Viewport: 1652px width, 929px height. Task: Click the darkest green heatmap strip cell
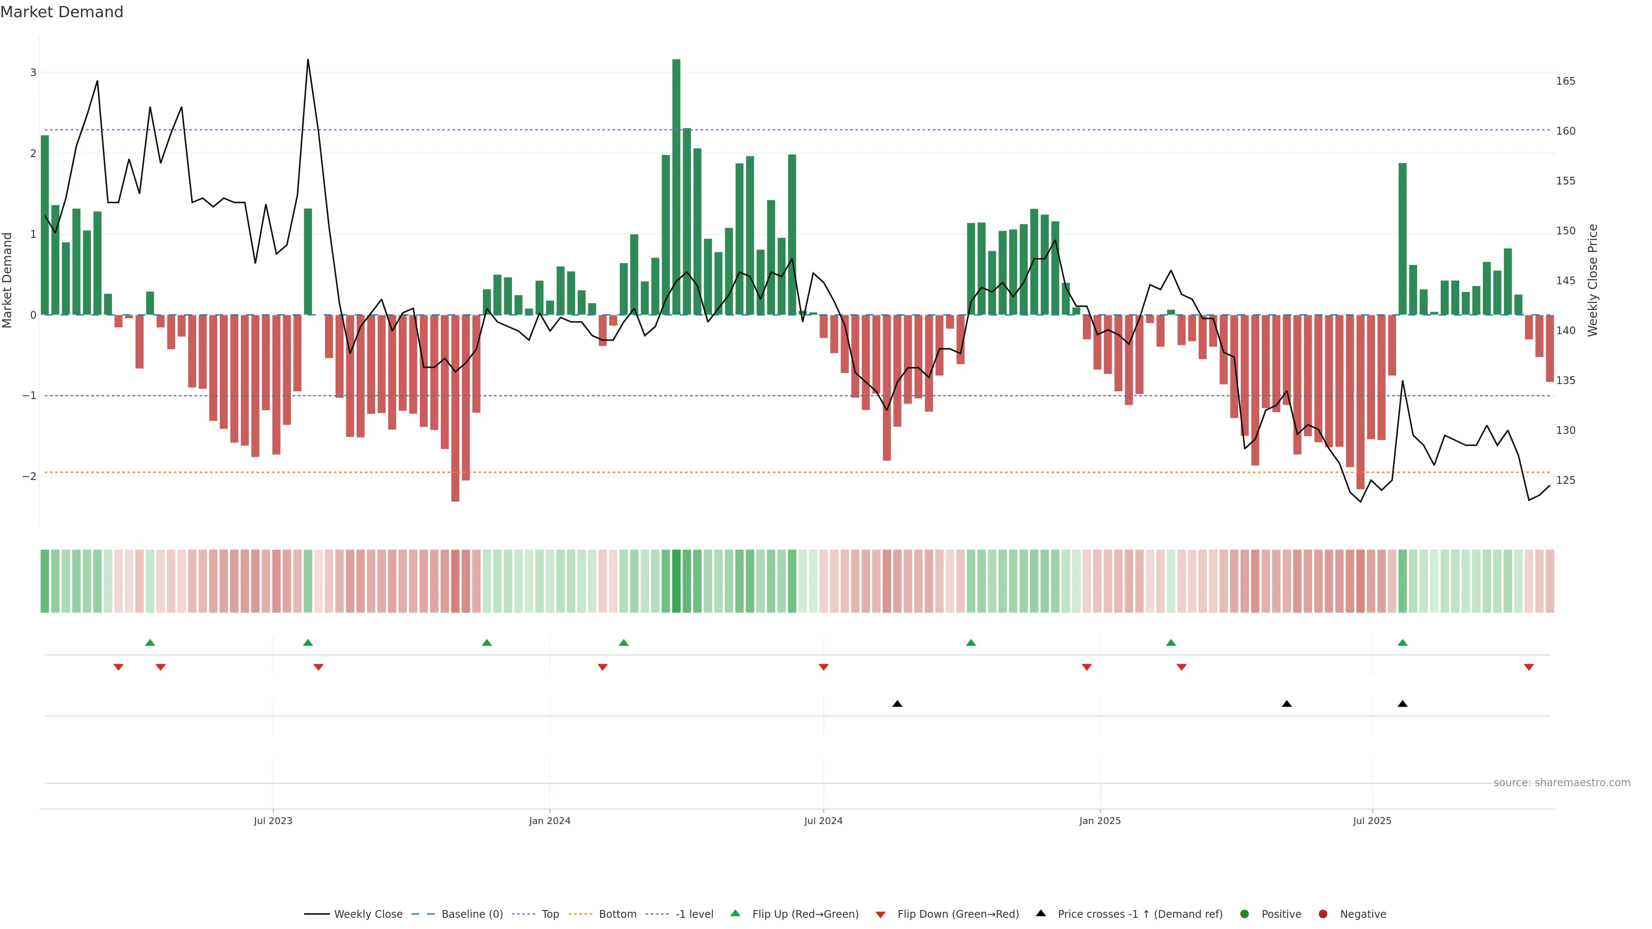pos(676,581)
